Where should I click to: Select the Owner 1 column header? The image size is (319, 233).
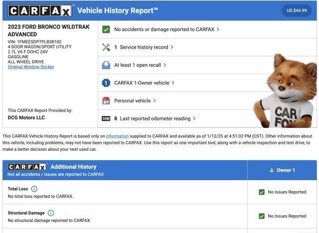pos(282,170)
